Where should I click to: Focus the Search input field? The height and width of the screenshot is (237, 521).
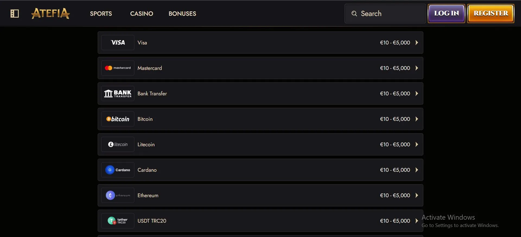point(385,14)
